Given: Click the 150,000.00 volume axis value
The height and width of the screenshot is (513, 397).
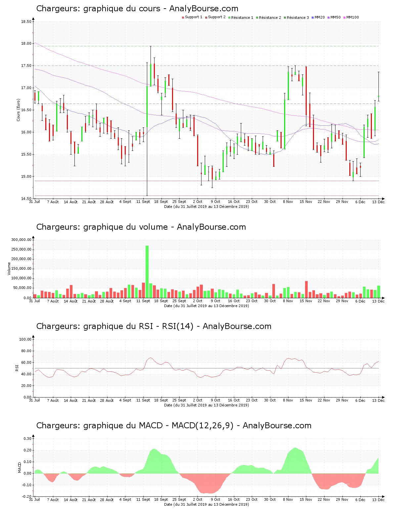Looking at the screenshot, I should tap(22, 269).
